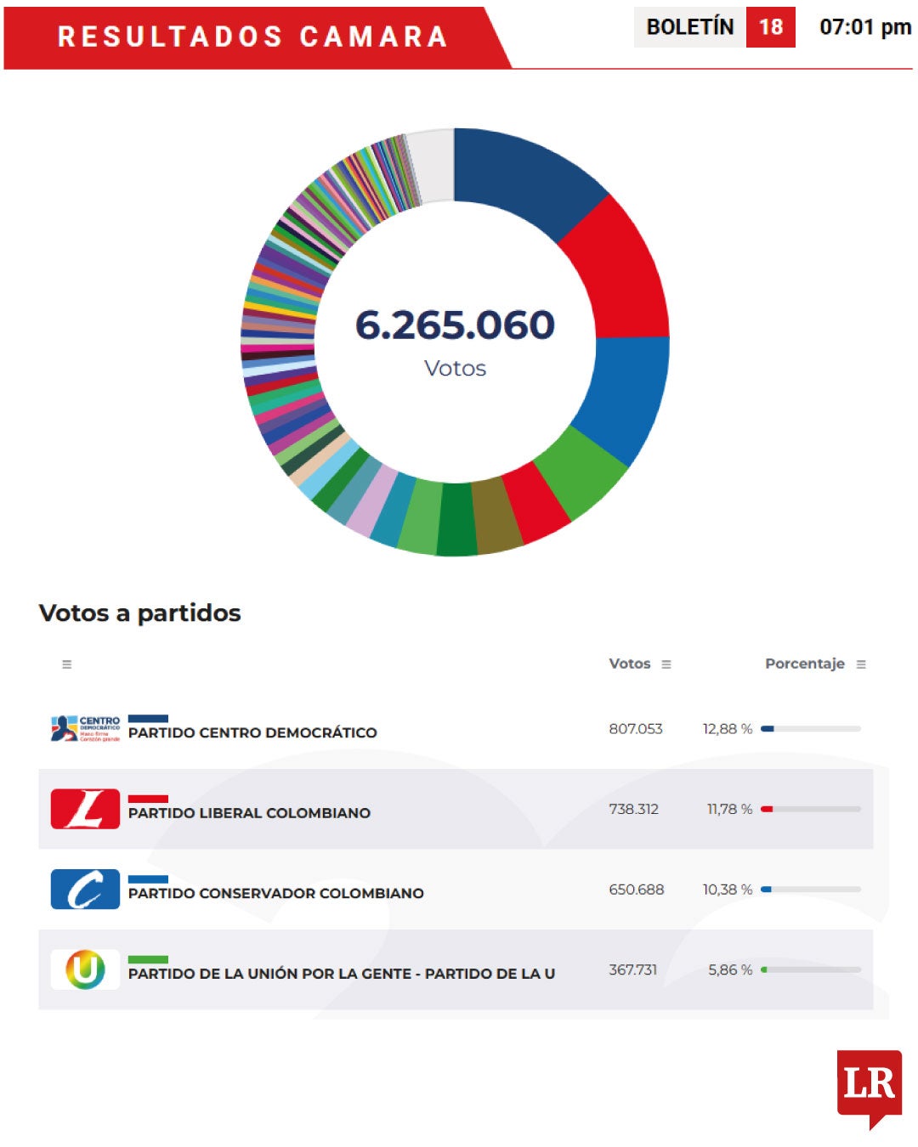Open the Votos column filter menu icon

(x=666, y=664)
